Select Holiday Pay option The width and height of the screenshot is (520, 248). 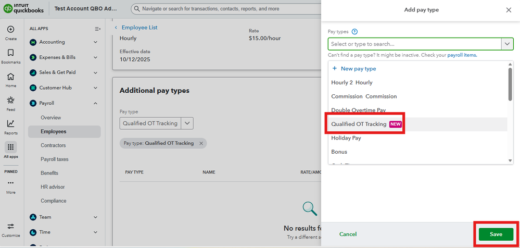417,138
